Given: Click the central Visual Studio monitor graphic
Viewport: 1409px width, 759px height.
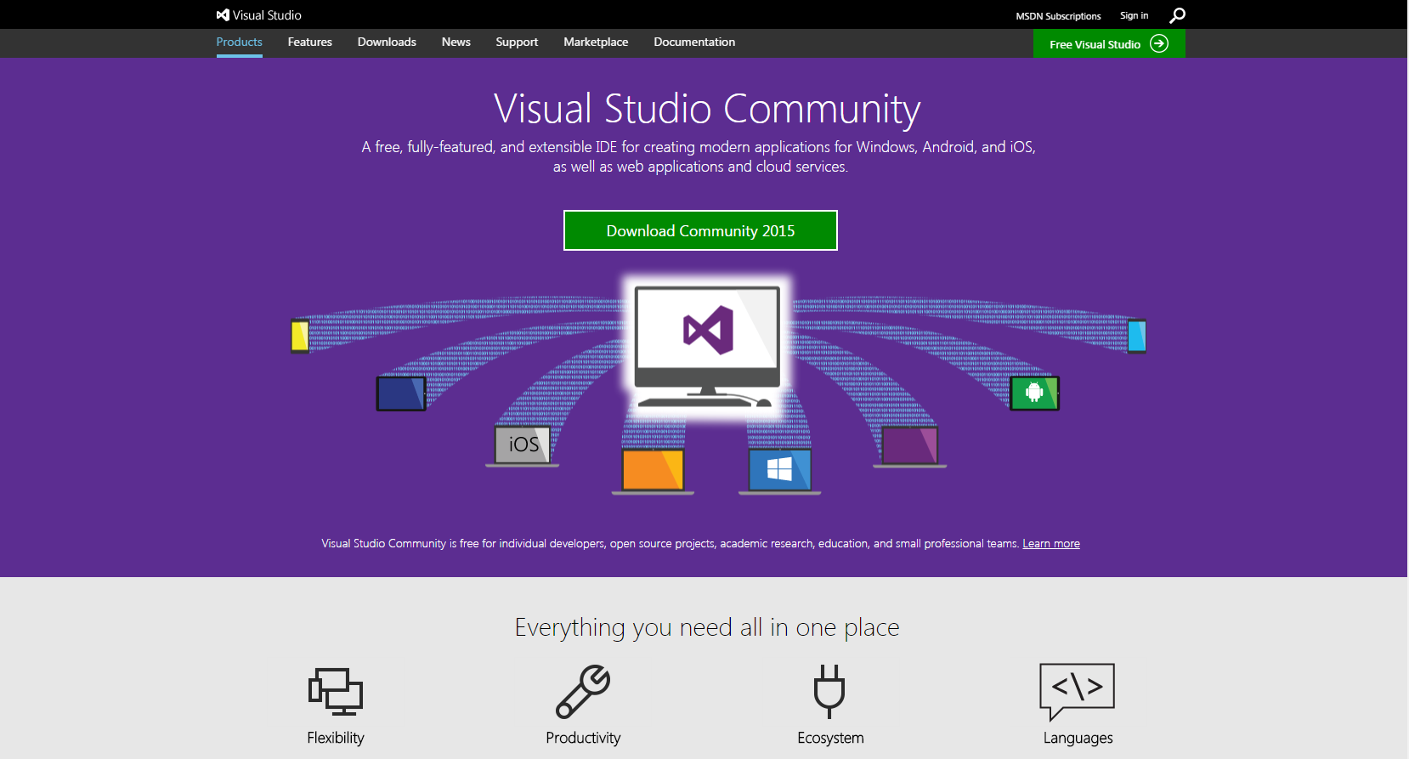Looking at the screenshot, I should coord(707,347).
